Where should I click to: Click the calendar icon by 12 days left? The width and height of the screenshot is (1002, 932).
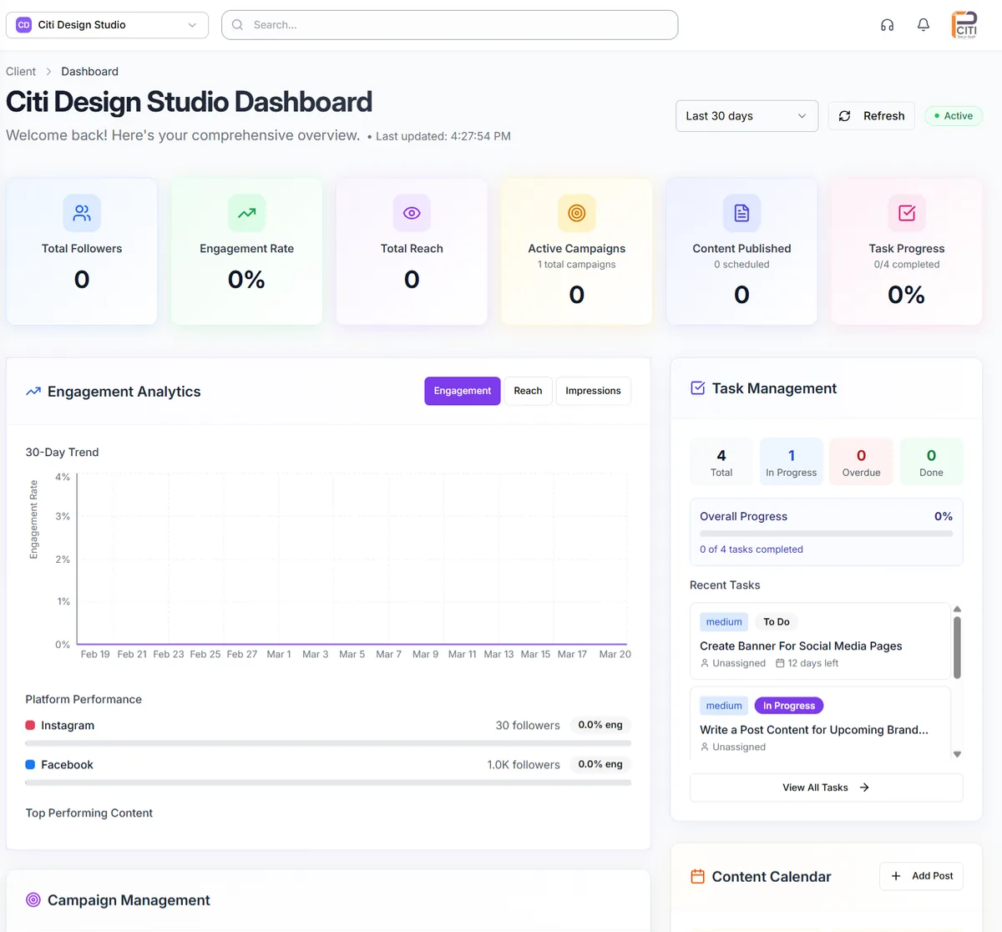click(780, 663)
